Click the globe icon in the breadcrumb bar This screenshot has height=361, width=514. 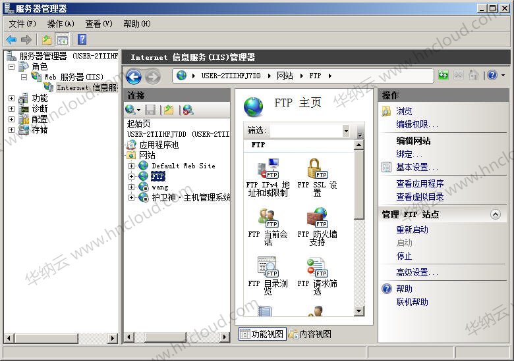pos(181,76)
